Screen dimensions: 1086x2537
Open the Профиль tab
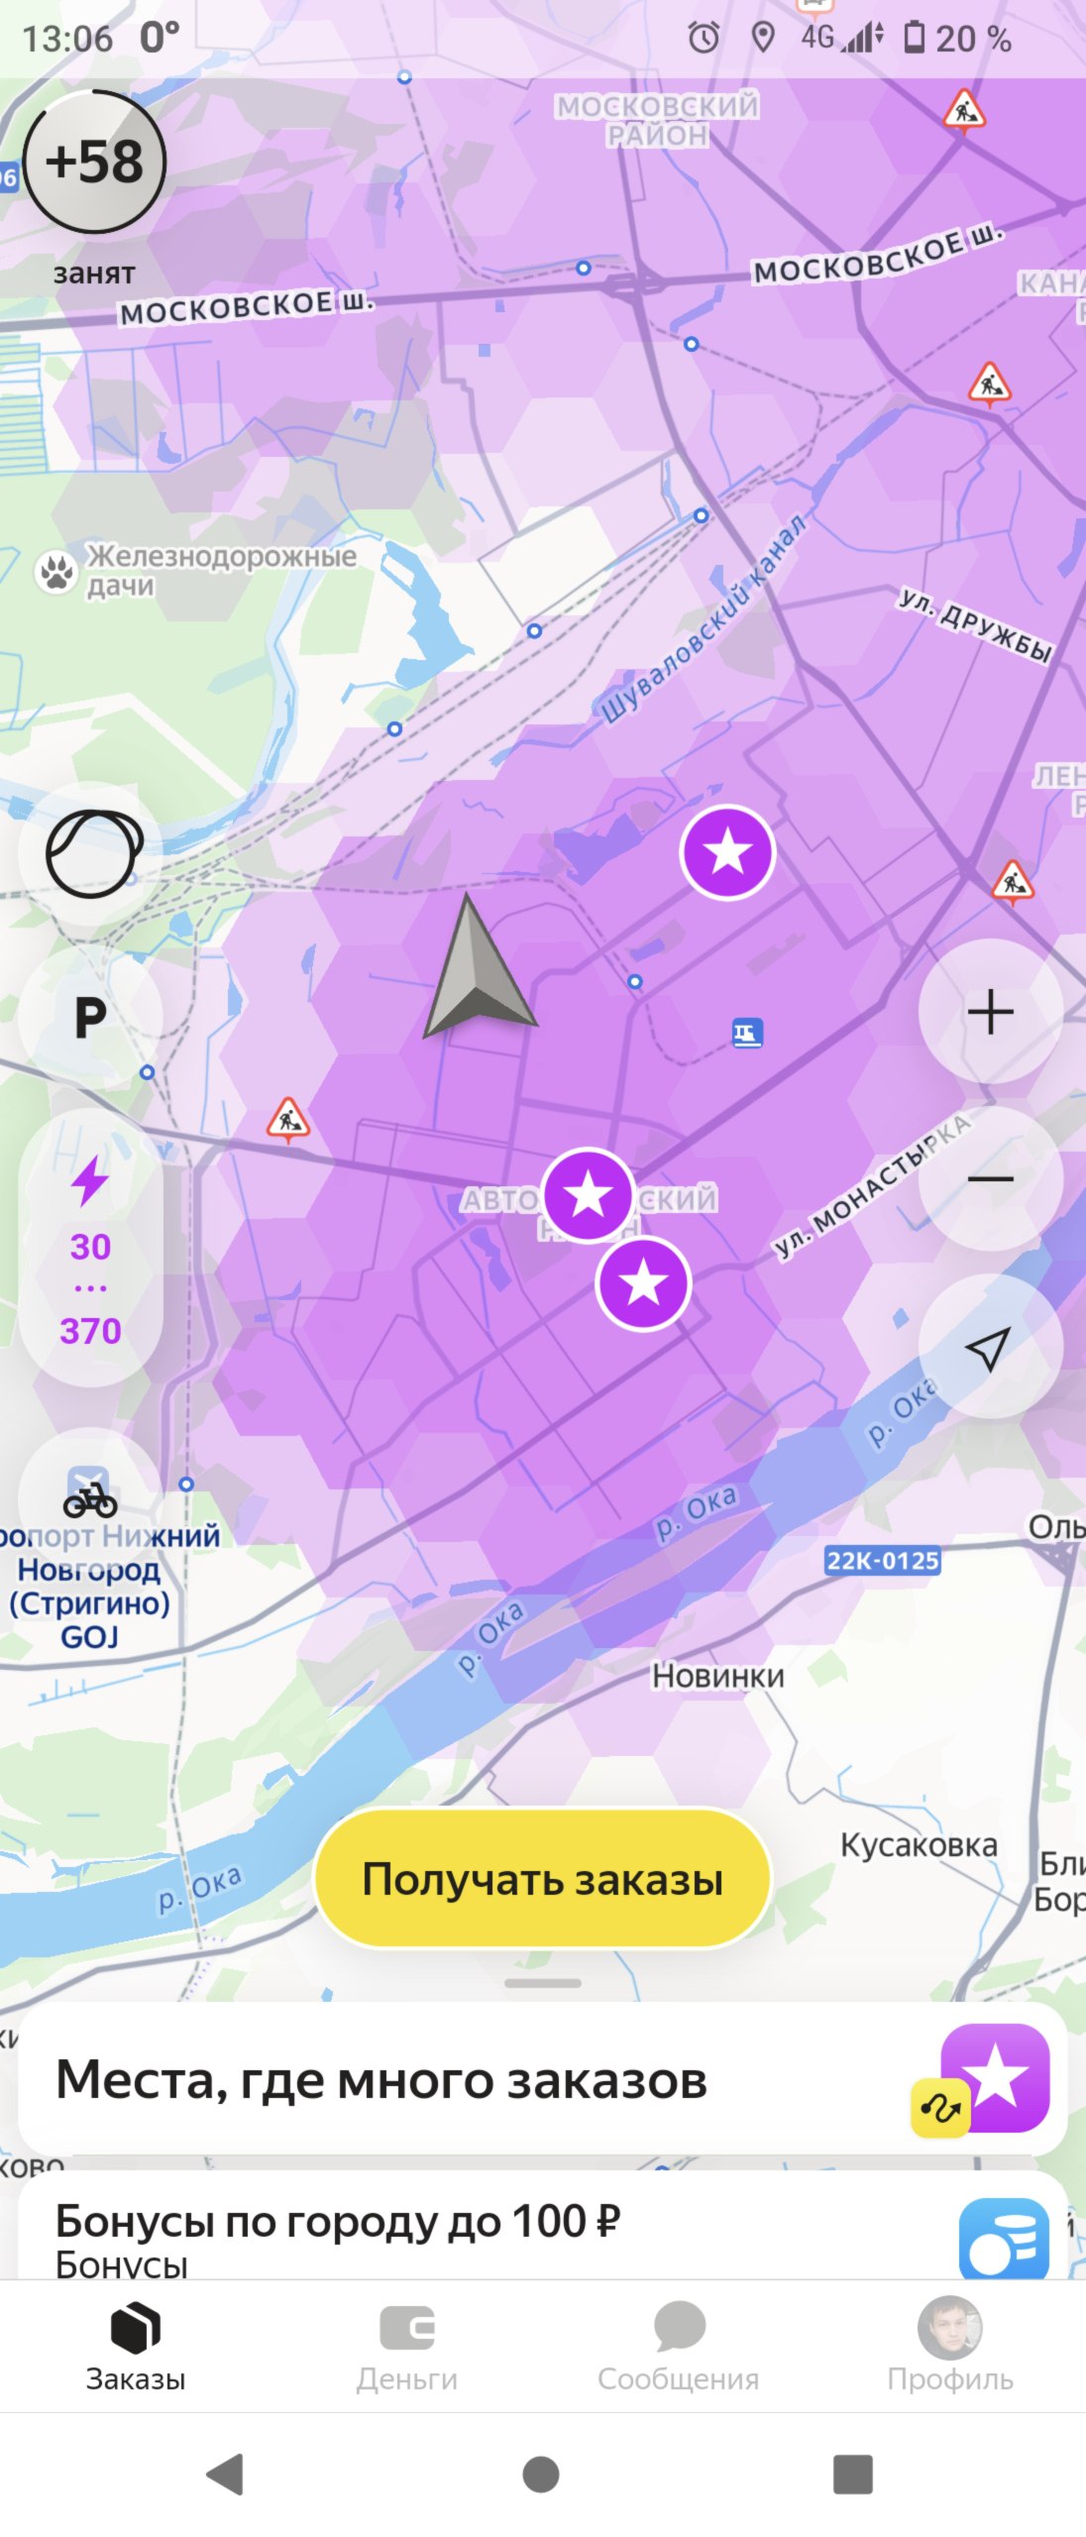[x=950, y=2347]
